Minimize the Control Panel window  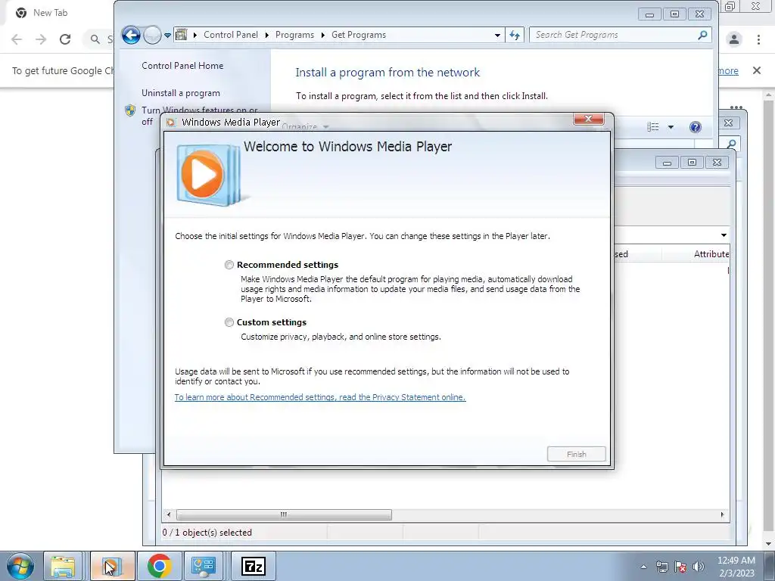649,14
